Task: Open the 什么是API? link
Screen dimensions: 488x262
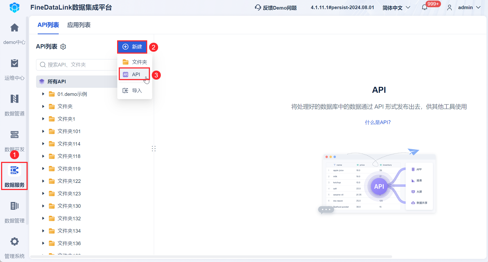Action: click(x=378, y=122)
